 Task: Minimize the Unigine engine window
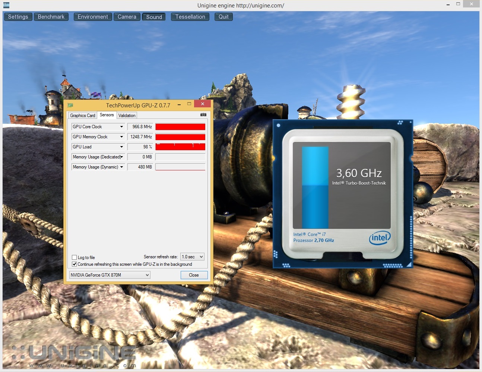point(448,4)
